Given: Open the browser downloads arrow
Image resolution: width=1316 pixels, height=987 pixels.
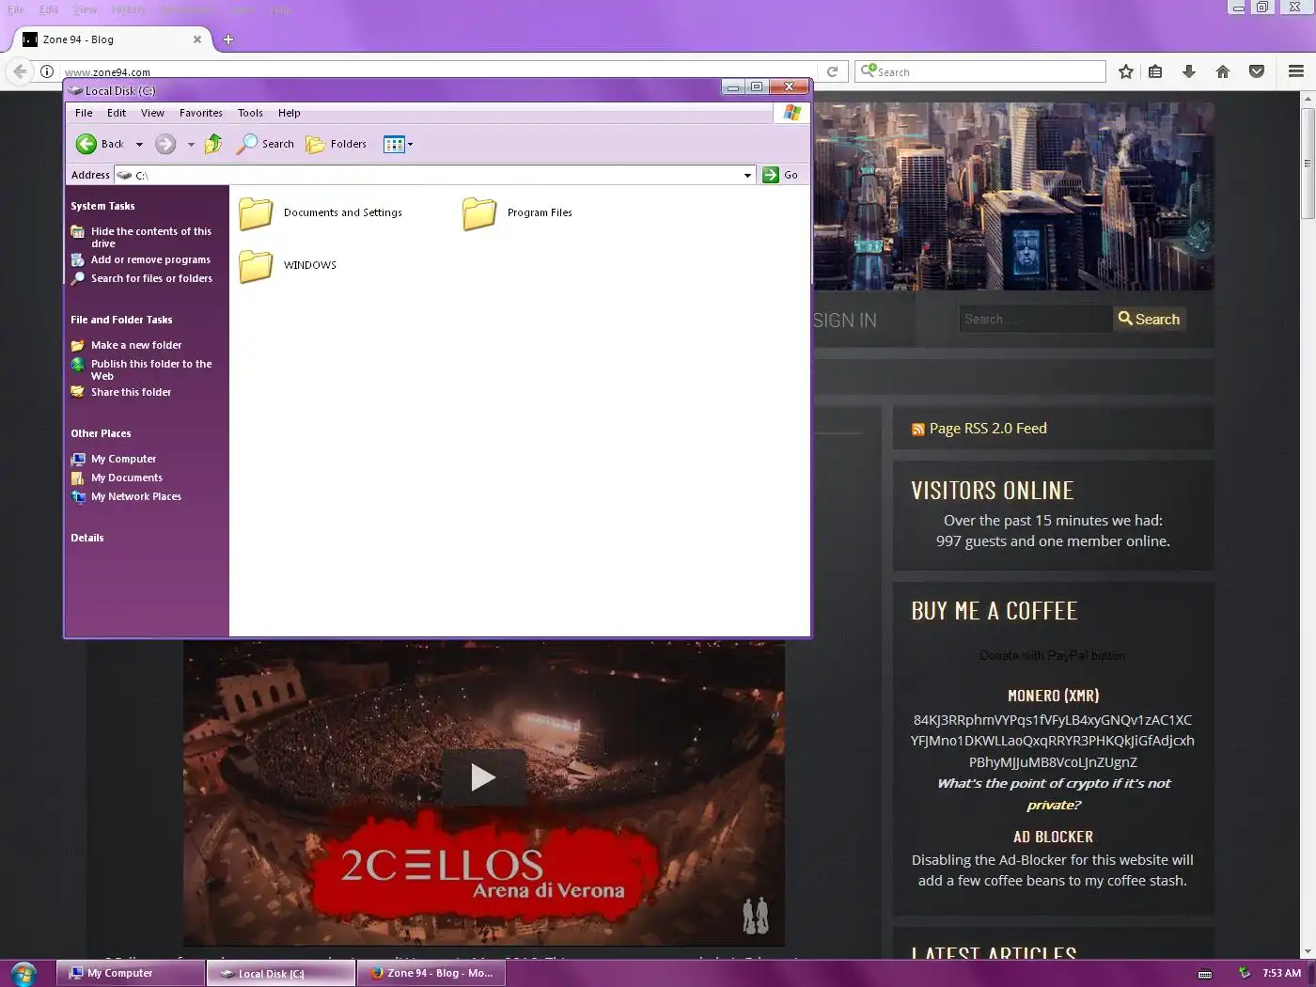Looking at the screenshot, I should click(1189, 71).
